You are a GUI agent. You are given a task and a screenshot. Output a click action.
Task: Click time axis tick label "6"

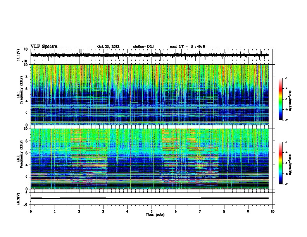click(176, 211)
